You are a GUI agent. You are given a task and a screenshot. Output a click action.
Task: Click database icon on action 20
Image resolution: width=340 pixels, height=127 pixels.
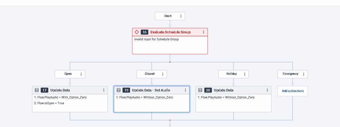click(200, 90)
